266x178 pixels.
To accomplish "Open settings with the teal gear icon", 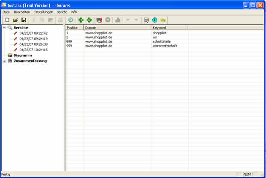I will (x=71, y=20).
